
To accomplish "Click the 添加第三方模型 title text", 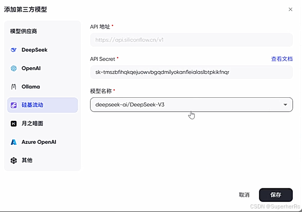I will click(x=26, y=9).
